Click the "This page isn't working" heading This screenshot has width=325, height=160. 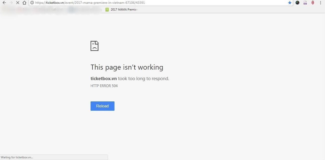127,67
